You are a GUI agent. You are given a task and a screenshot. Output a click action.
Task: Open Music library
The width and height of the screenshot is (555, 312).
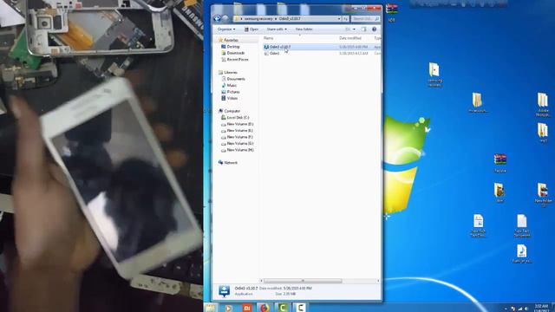coord(232,85)
